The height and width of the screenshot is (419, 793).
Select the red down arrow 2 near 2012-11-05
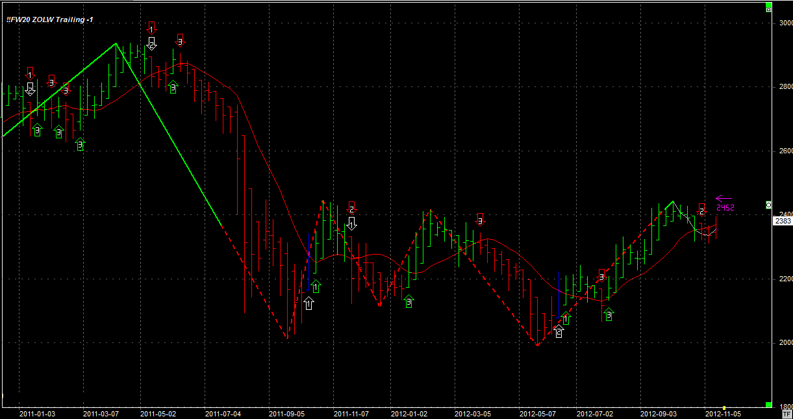click(701, 209)
